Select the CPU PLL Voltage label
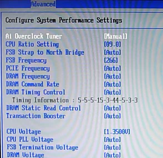The height and width of the screenshot is (158, 163). 30,140
